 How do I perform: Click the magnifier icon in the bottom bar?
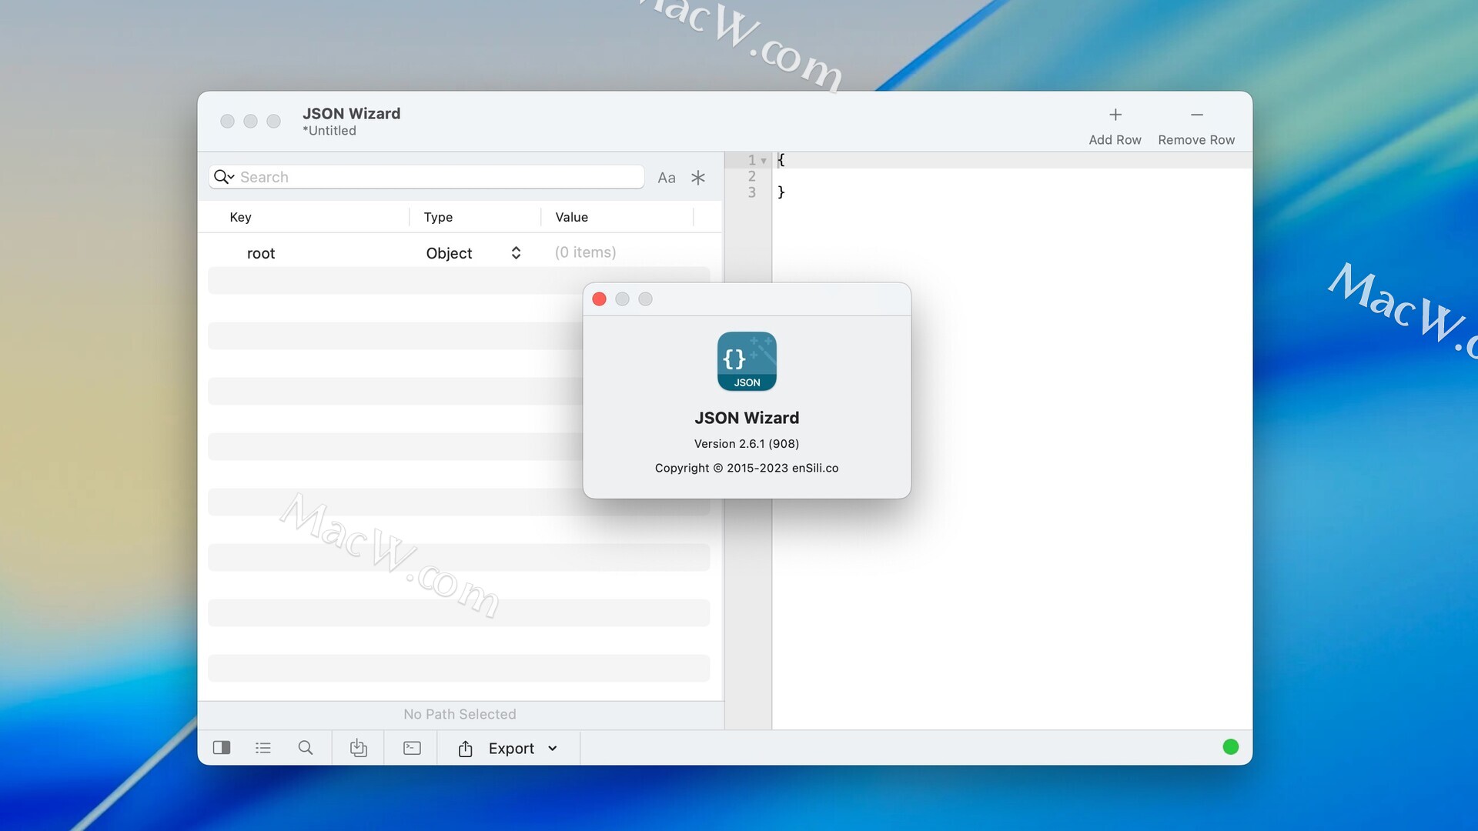click(306, 748)
